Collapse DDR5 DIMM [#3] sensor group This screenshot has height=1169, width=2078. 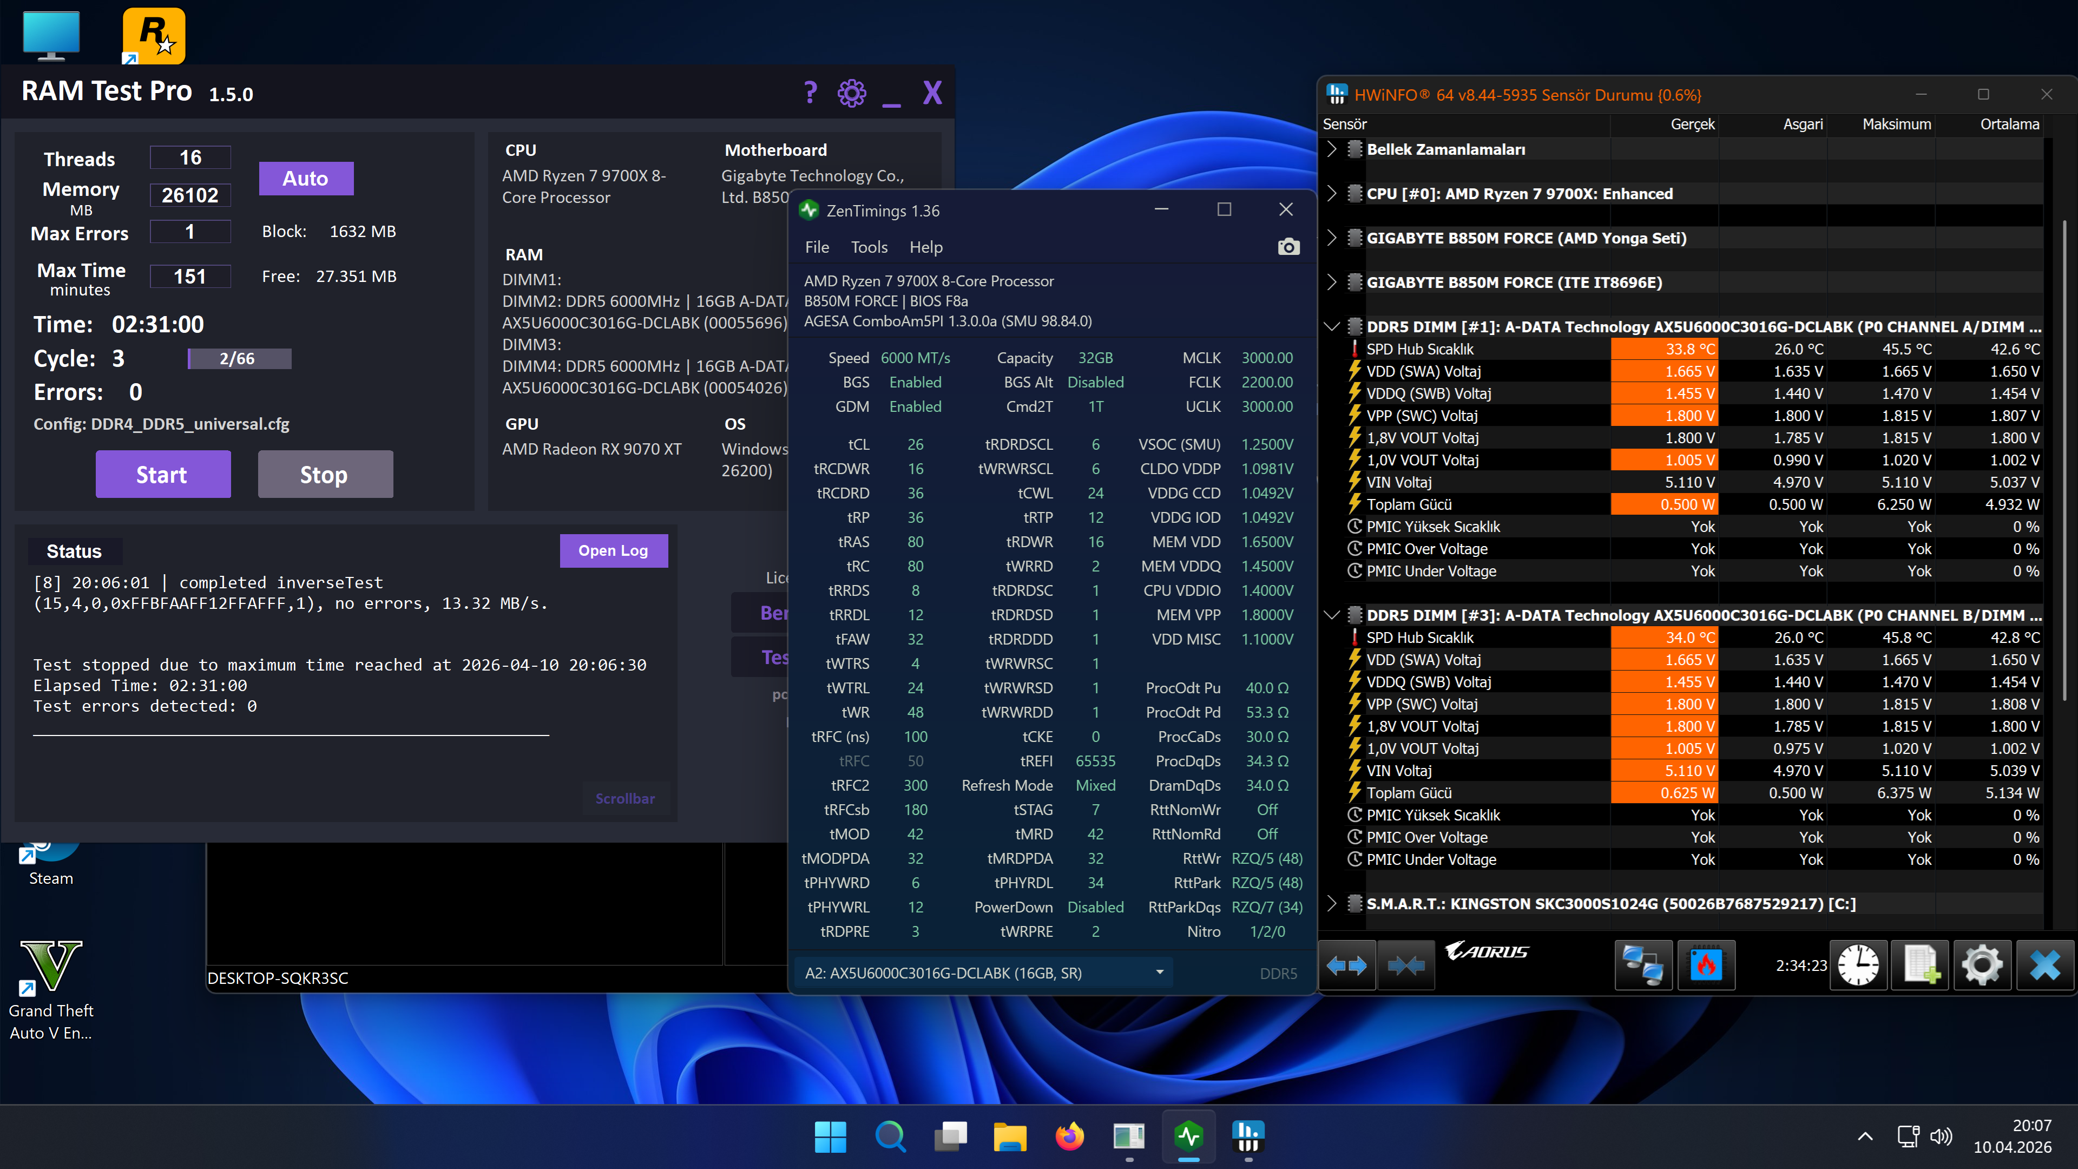pos(1332,615)
